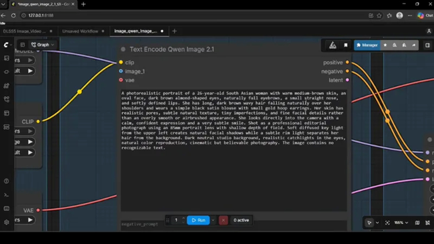Viewport: 434px width, 244px height.
Task: Grab the run bar drag handle
Action: [168, 220]
